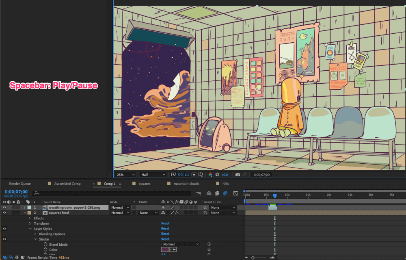The height and width of the screenshot is (260, 406).
Task: Click parent pick whip for wwaitingroom_paper layer
Action: pyautogui.click(x=205, y=208)
